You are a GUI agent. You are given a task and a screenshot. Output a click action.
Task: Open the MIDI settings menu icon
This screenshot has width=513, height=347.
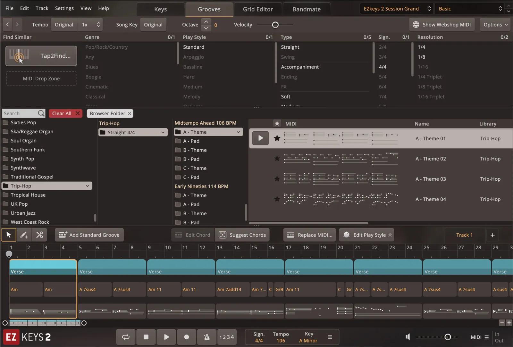(486, 337)
